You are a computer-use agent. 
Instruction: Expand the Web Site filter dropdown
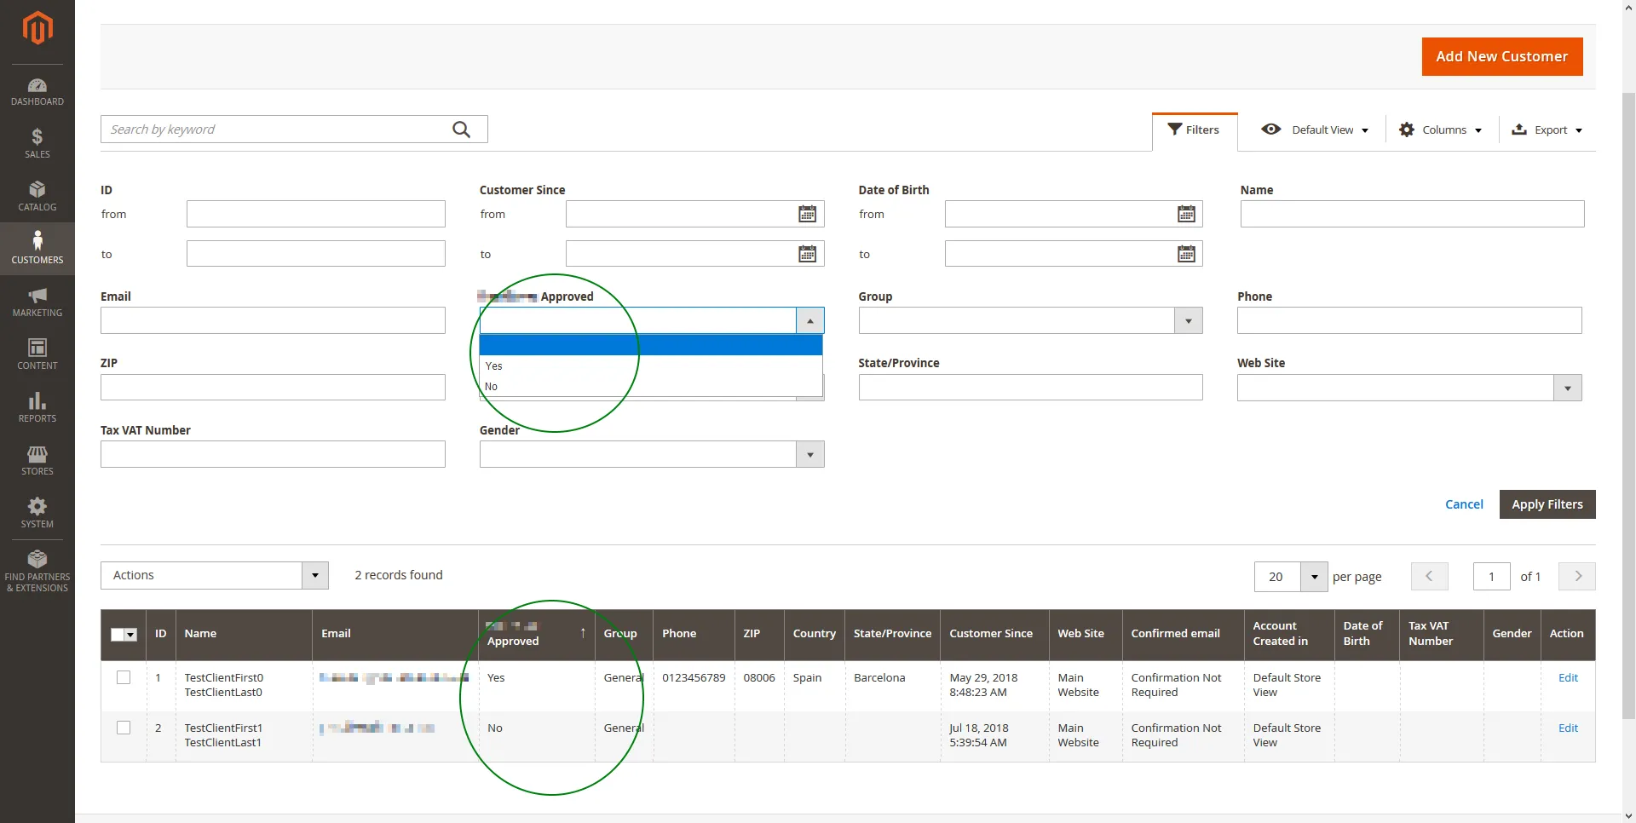pyautogui.click(x=1568, y=388)
